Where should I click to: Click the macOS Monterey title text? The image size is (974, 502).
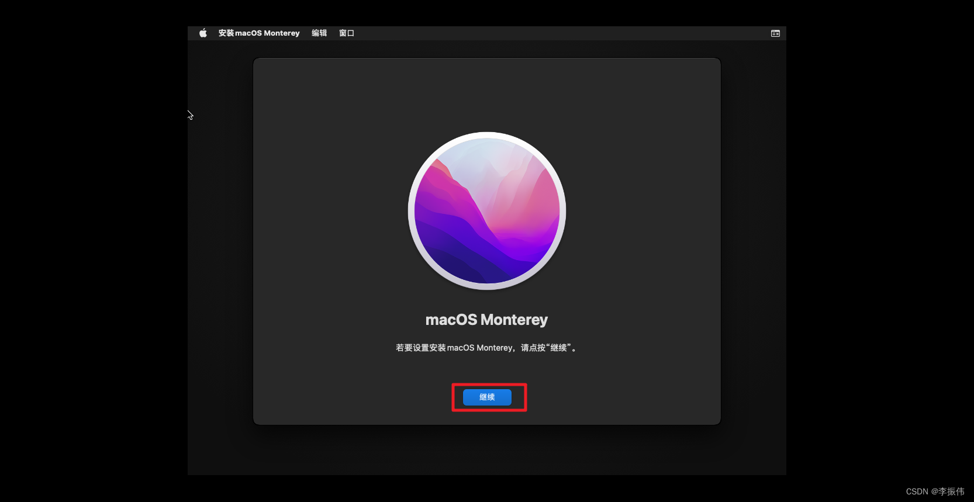486,320
